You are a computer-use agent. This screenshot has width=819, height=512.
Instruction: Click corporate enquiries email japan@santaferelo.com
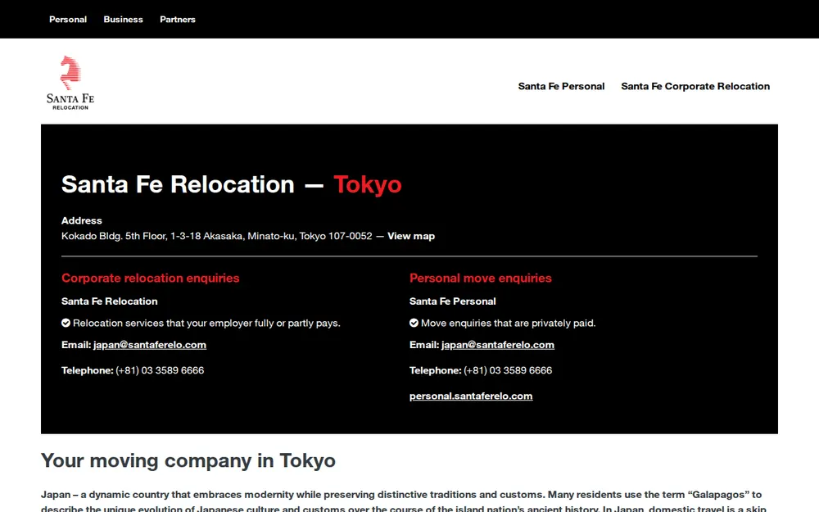(150, 345)
